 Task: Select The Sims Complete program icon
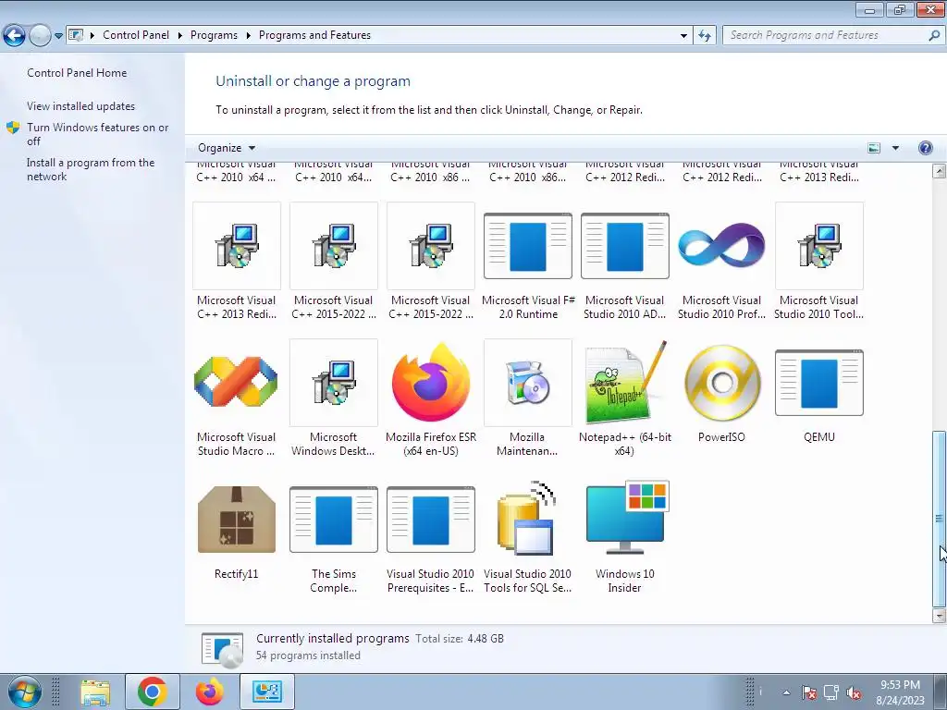pos(333,520)
